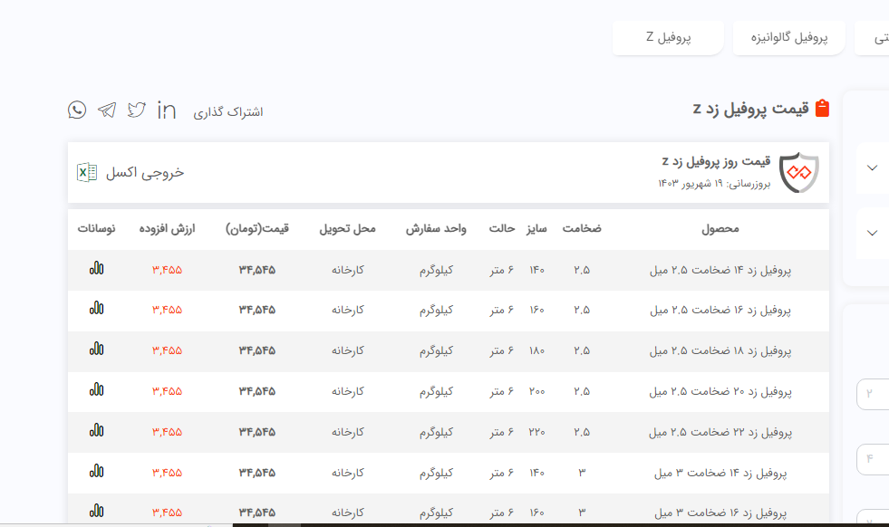The width and height of the screenshot is (889, 527).
Task: Open product پروفیل زد 20 ضخامت 2.5 میل
Action: [x=720, y=391]
